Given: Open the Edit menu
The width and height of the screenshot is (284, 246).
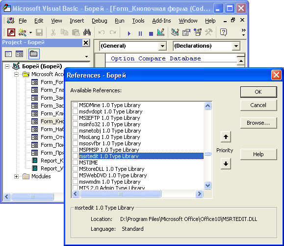Looking at the screenshot, I should click(39, 21).
